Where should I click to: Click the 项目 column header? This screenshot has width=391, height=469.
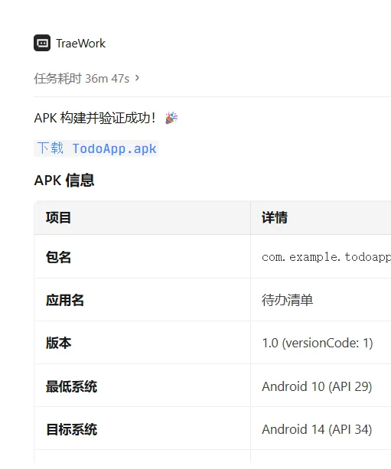tap(58, 217)
